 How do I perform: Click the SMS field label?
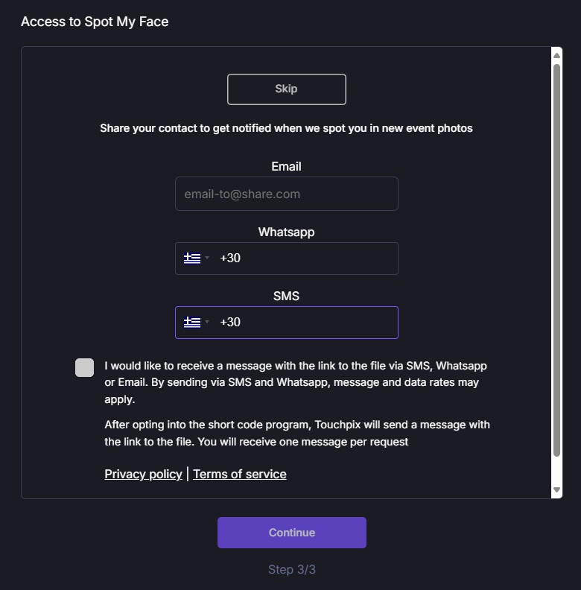click(286, 296)
